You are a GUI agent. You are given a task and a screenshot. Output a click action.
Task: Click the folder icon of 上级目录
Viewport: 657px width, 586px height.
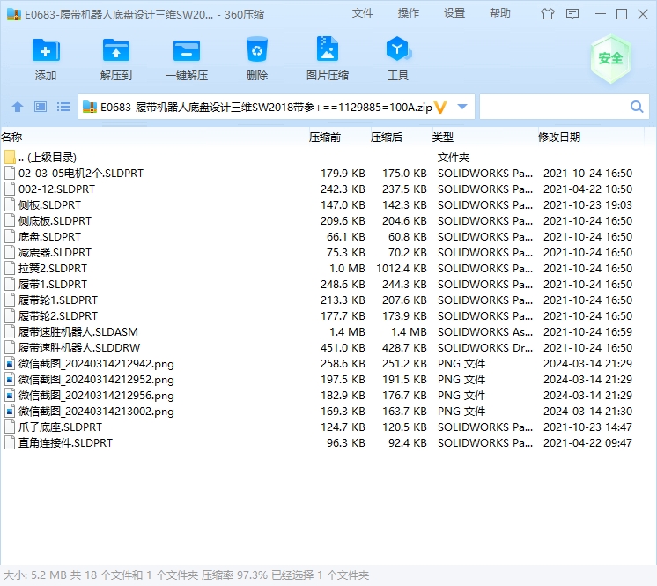click(10, 157)
